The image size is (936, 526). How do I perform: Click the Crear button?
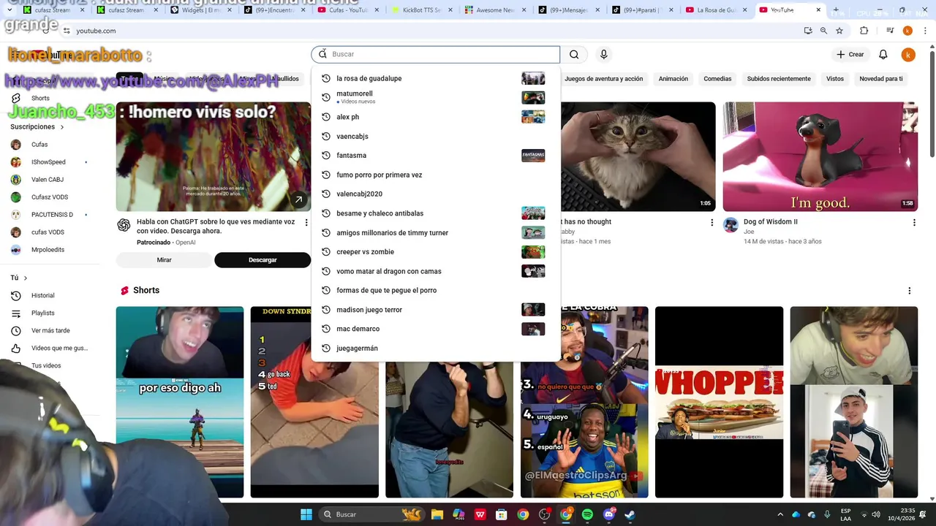pyautogui.click(x=850, y=54)
